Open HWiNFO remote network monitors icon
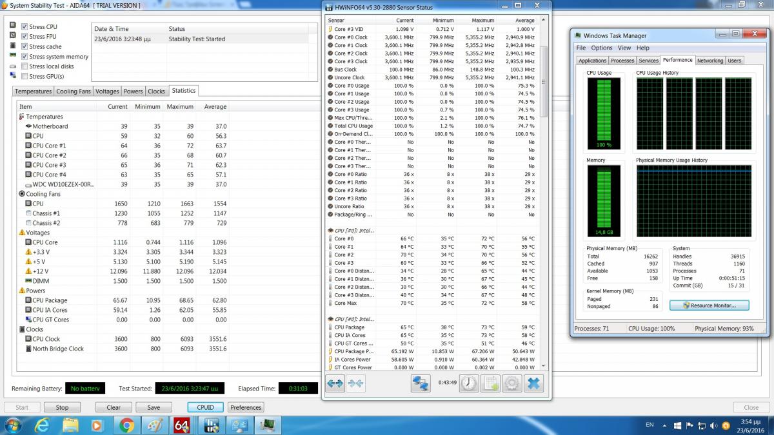The height and width of the screenshot is (435, 774). pos(421,383)
